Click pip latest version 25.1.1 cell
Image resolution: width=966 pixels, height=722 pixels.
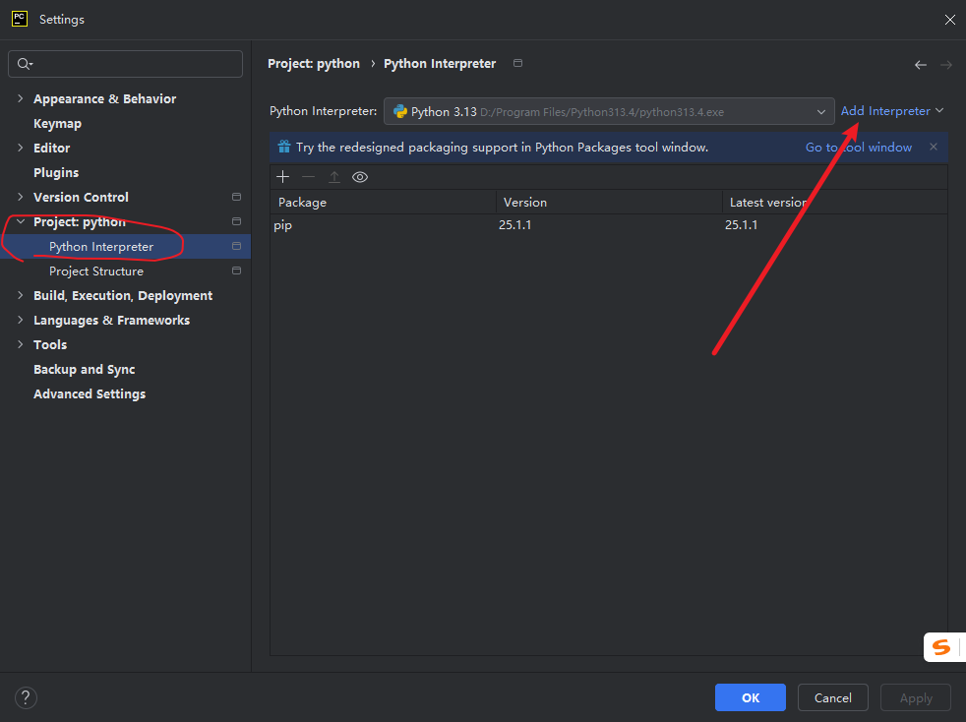[741, 225]
